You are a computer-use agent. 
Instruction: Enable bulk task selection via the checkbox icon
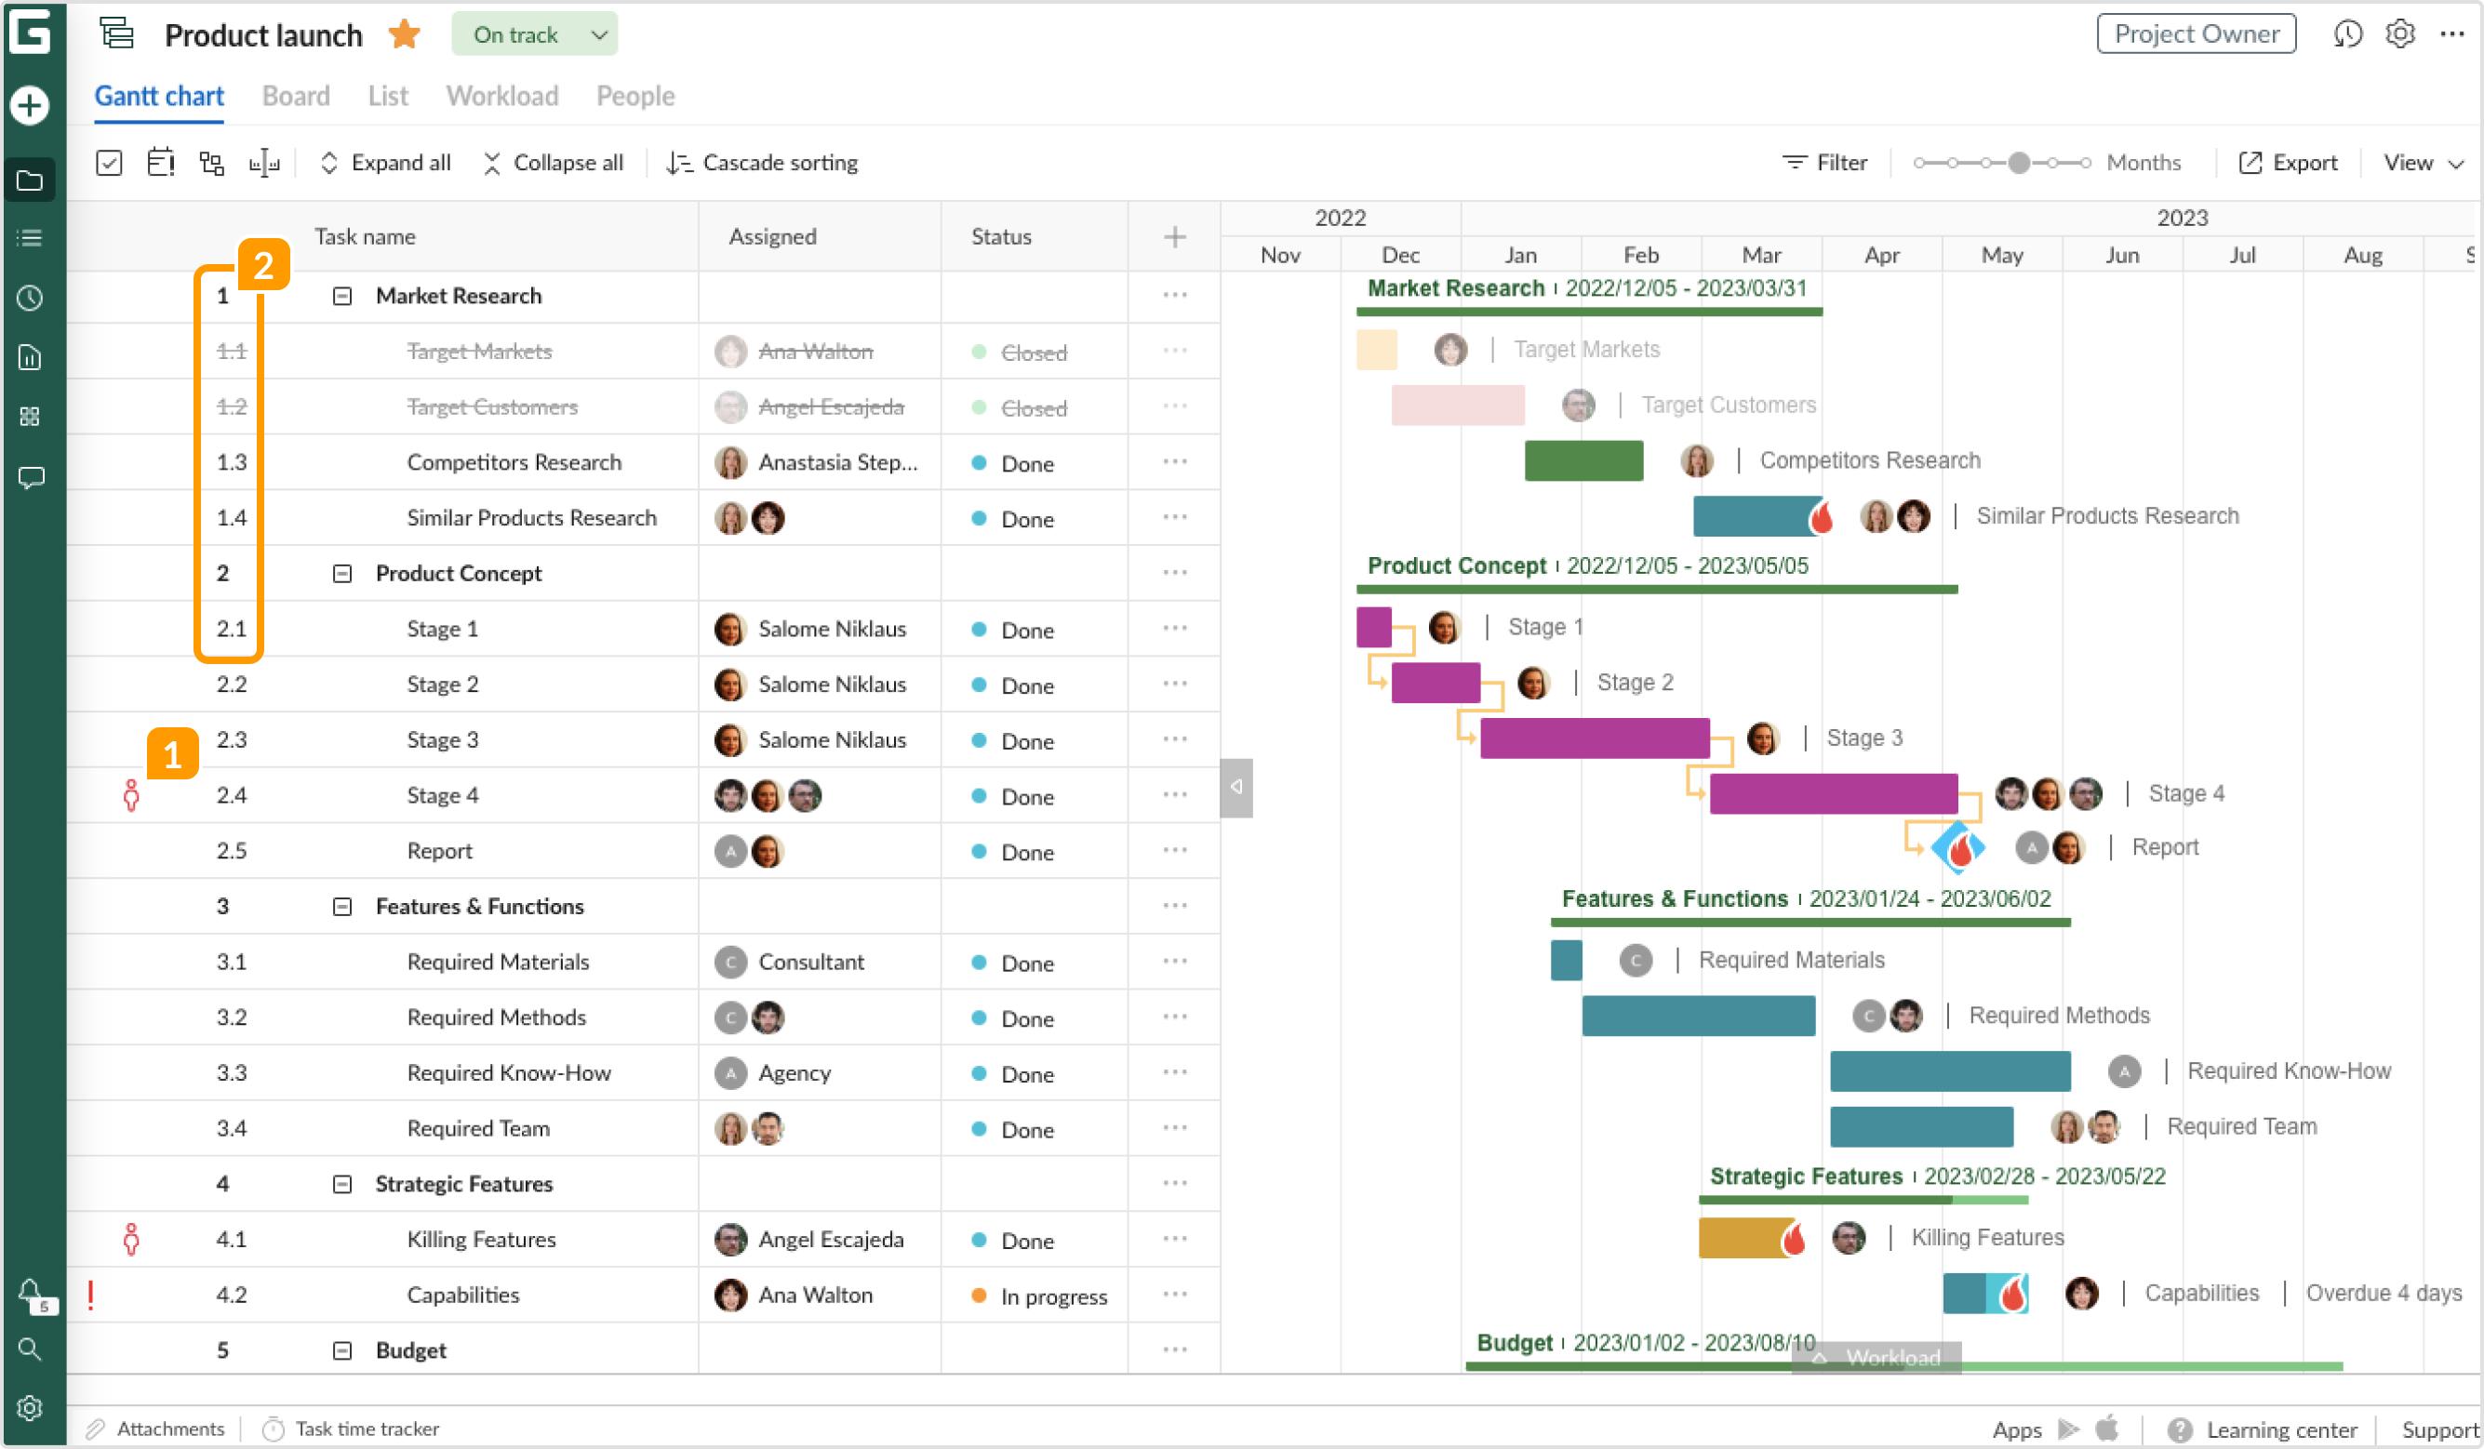[x=110, y=162]
